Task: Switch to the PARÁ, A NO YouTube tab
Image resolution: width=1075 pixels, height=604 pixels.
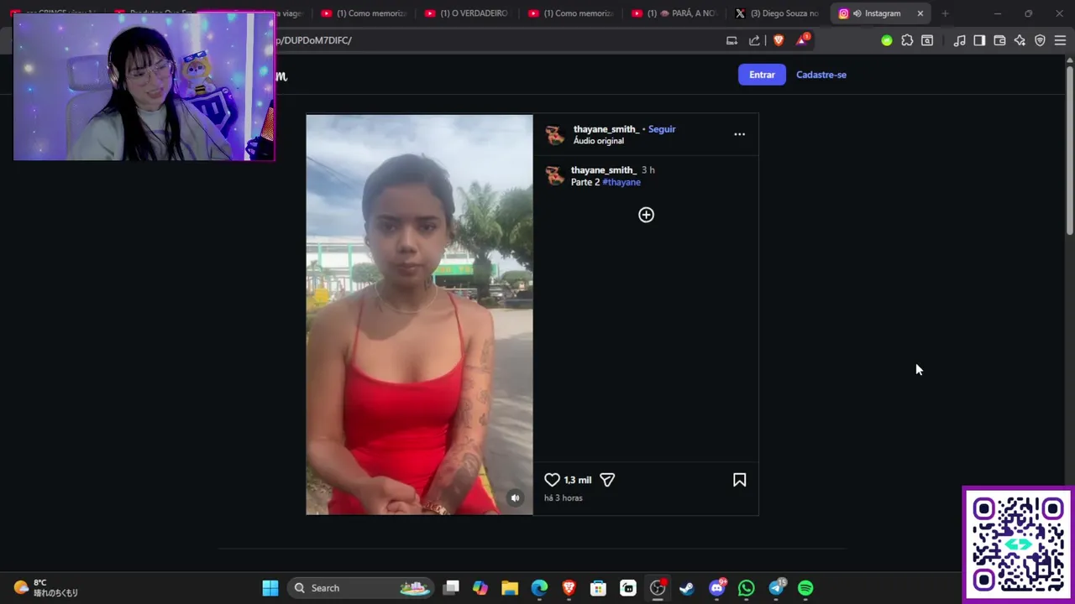Action: click(x=674, y=13)
